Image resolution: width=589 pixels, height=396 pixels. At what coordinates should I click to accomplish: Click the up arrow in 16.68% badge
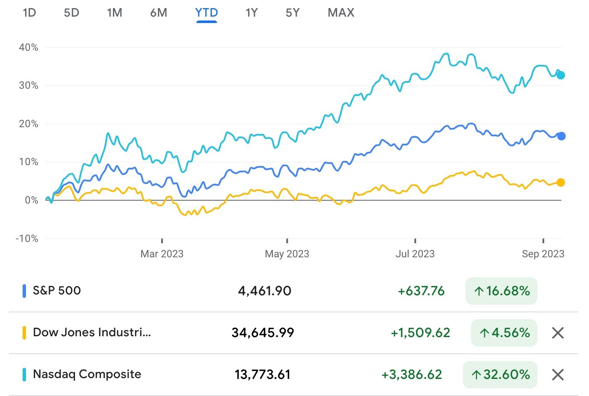point(479,291)
